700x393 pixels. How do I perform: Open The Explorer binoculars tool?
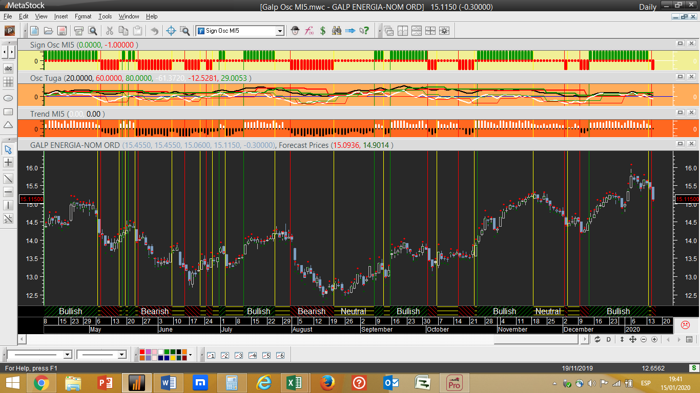pos(336,31)
